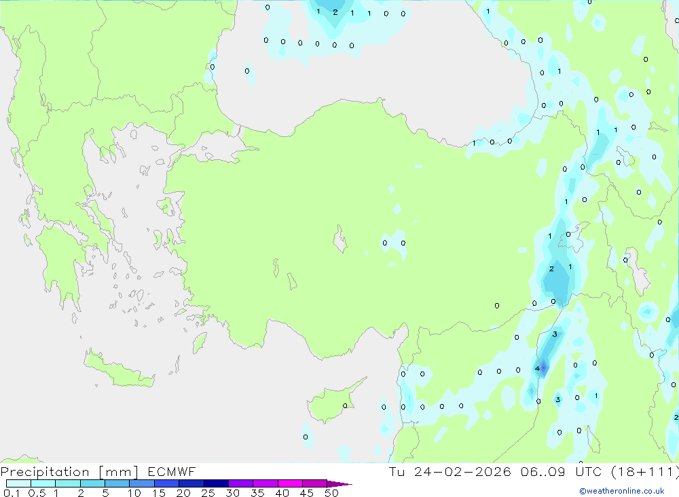Pick the 35 to 40 mm legend swatch
Viewport: 679px width, 497px height.
point(265,483)
